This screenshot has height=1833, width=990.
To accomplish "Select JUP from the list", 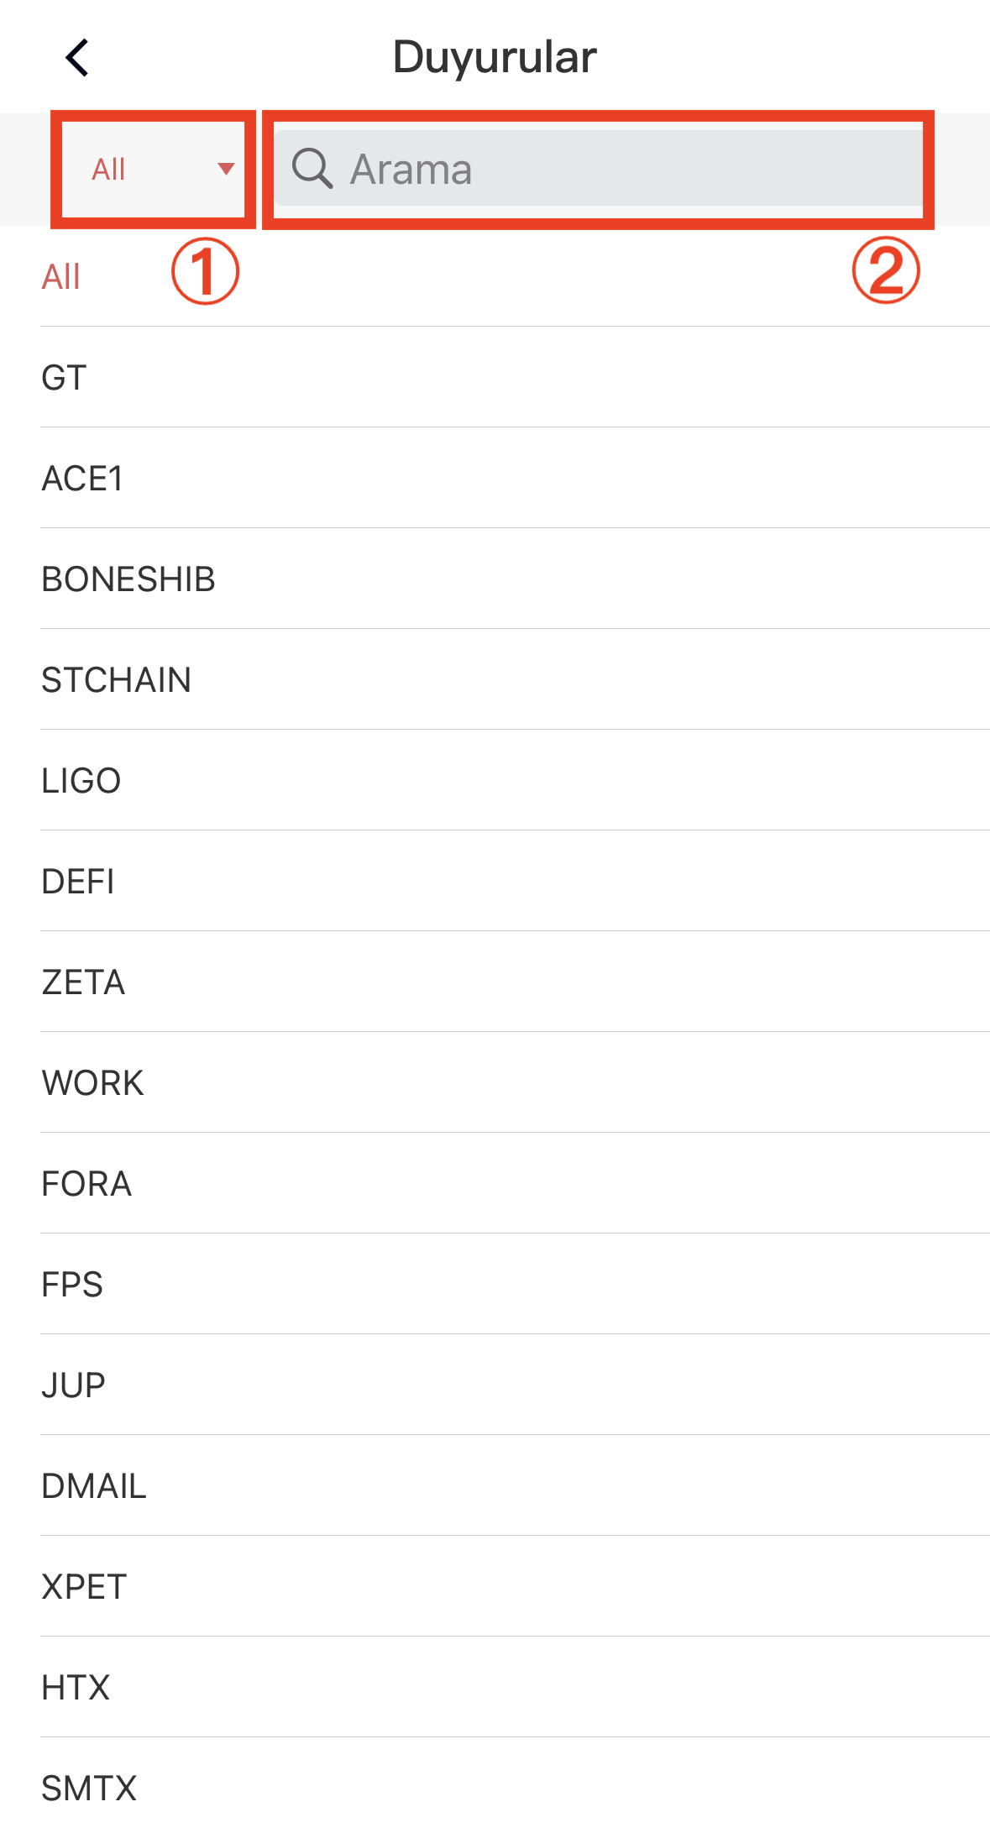I will [x=74, y=1385].
